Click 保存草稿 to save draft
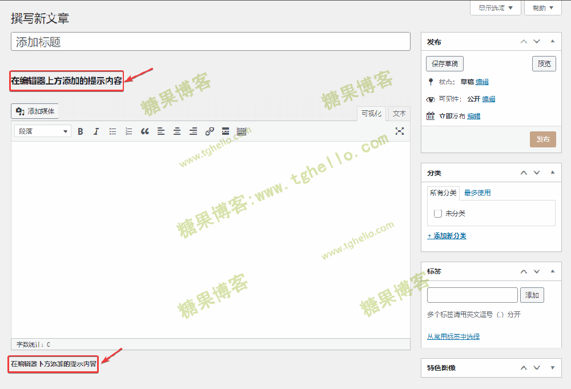Screen dimensions: 571x389 (445, 64)
